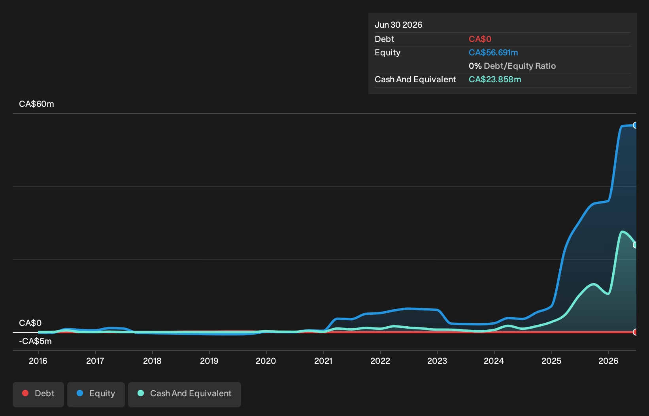The width and height of the screenshot is (649, 416).
Task: Click the 2020 x-axis label
Action: coord(266,361)
